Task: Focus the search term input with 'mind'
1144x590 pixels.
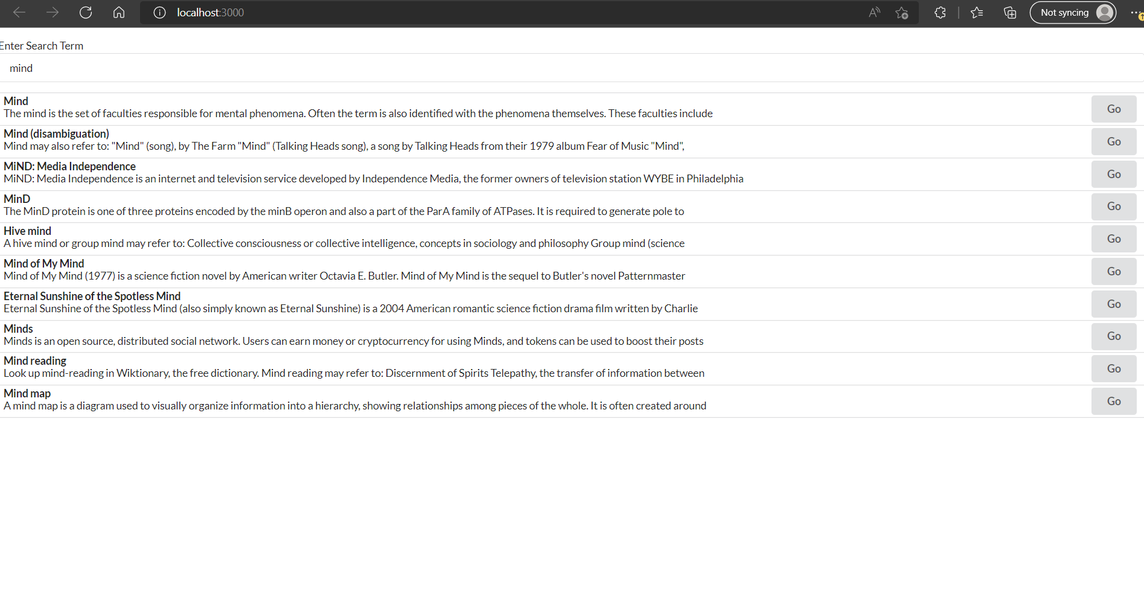Action: tap(572, 68)
